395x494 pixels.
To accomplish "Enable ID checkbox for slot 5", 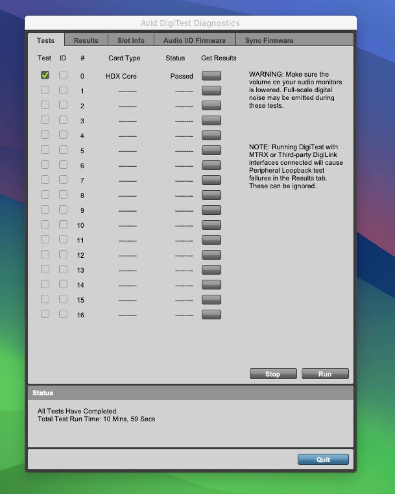I will pyautogui.click(x=63, y=150).
